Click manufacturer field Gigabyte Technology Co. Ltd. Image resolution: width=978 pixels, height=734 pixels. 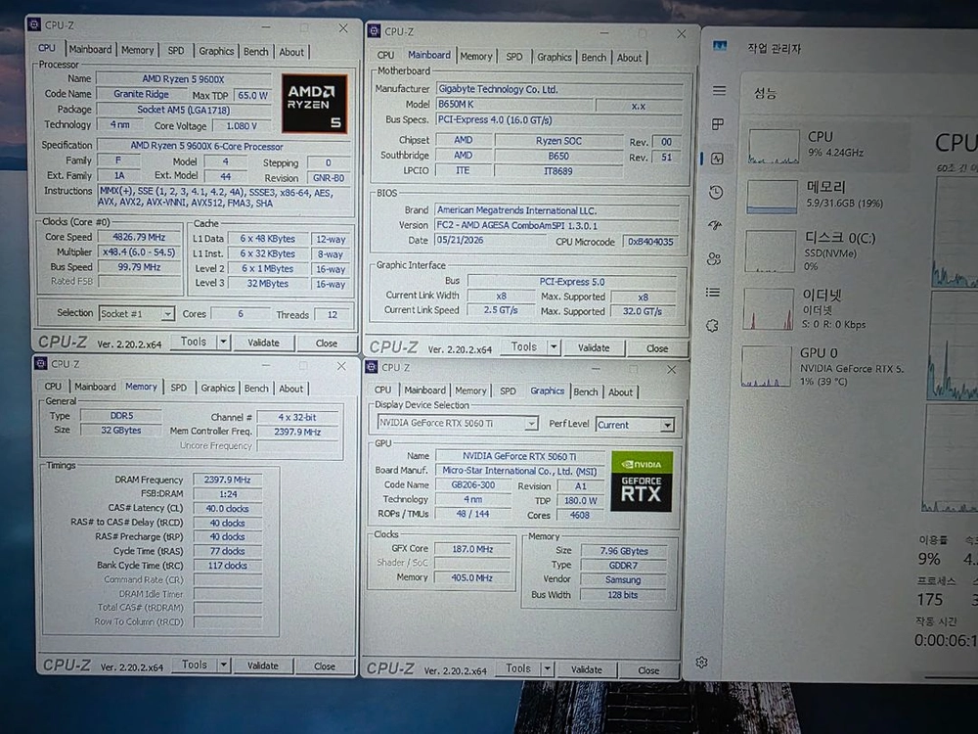558,89
